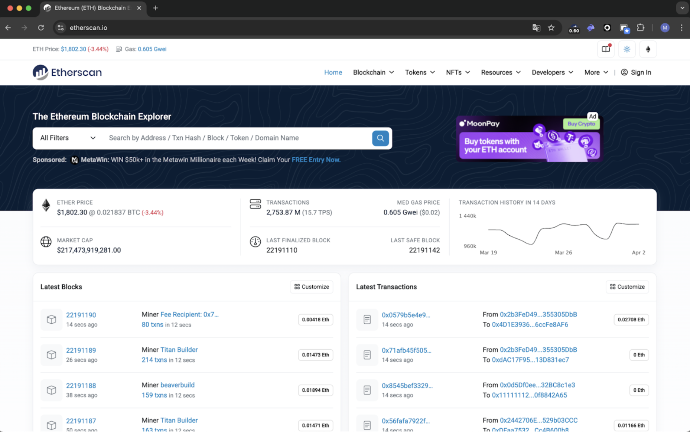Click the MoonPay ad banner image
The width and height of the screenshot is (690, 432).
pyautogui.click(x=529, y=138)
